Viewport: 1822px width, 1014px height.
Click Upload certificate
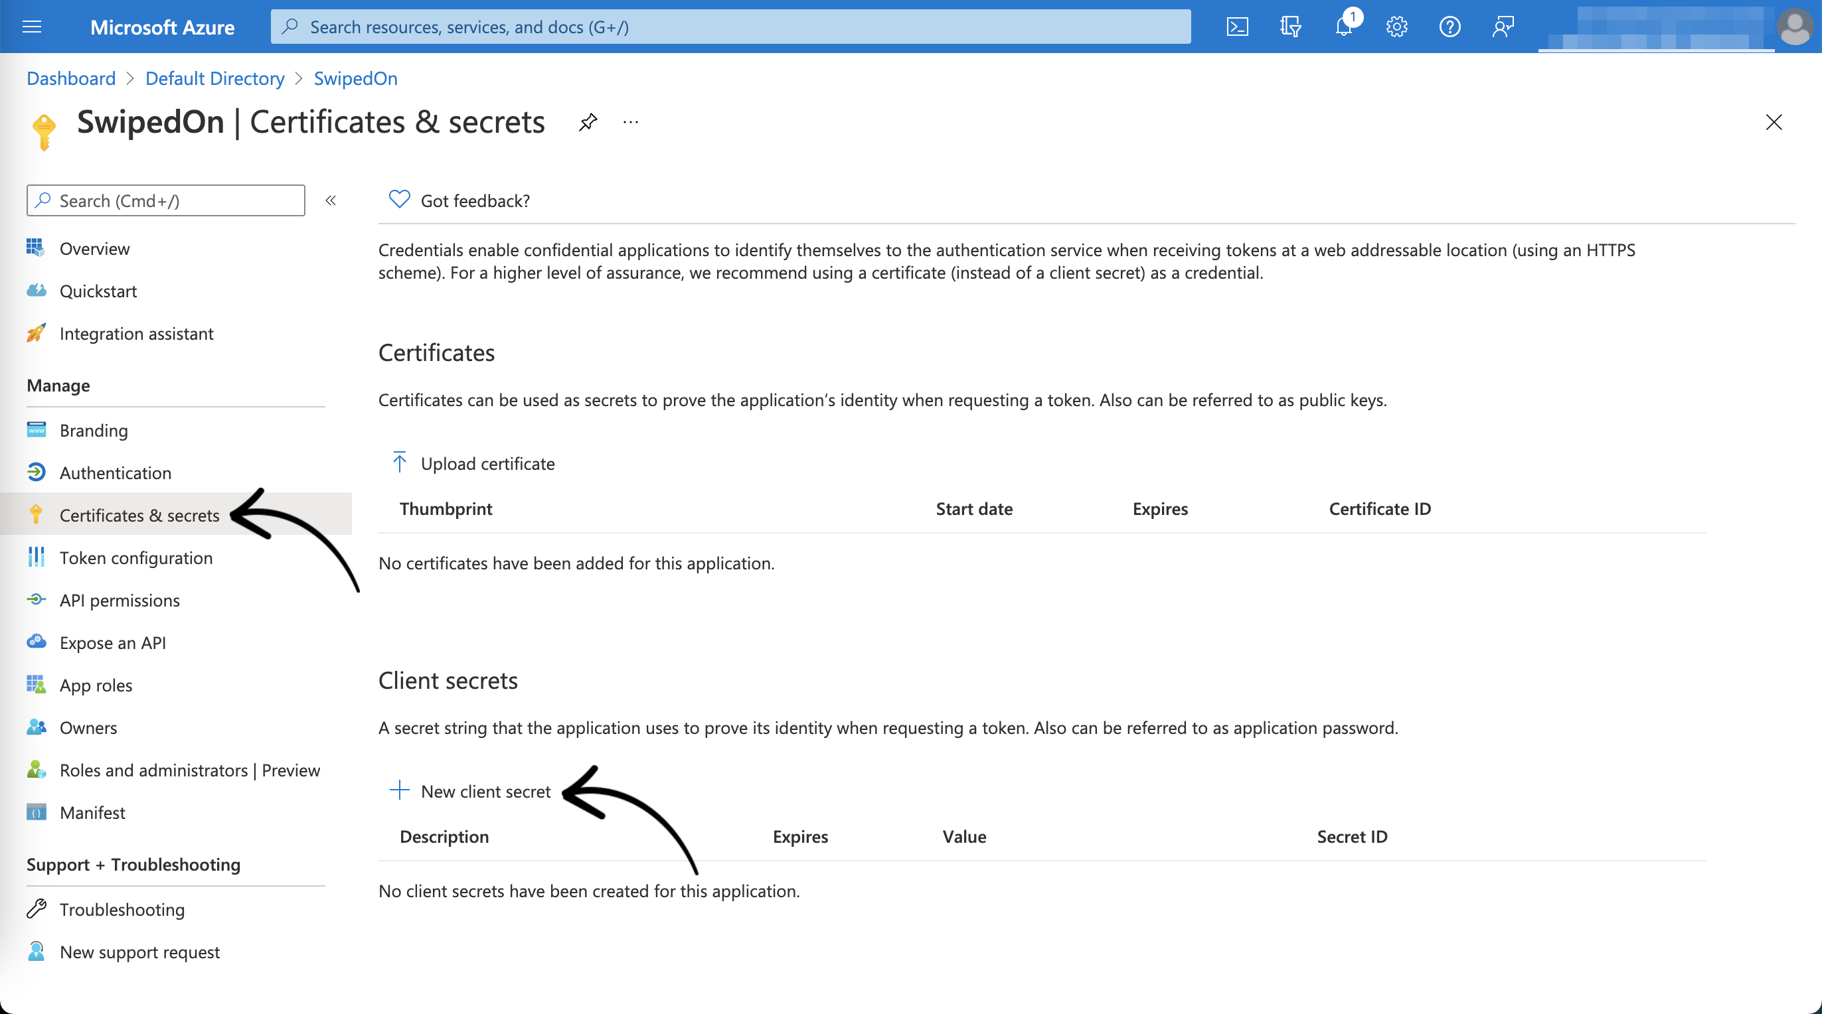pyautogui.click(x=473, y=463)
